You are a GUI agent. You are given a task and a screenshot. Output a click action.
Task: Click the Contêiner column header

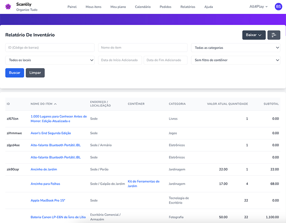(136, 104)
